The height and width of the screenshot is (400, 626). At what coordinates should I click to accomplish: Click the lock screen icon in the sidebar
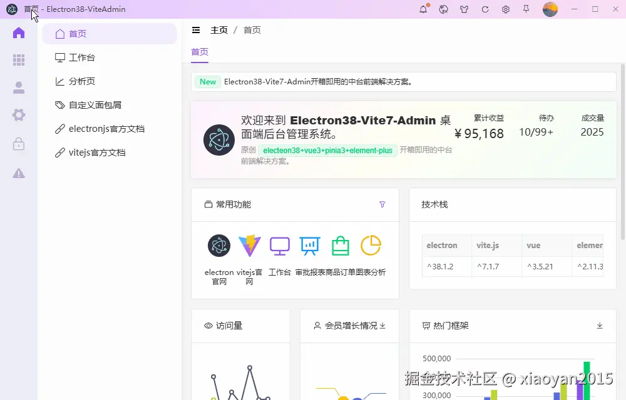point(19,144)
